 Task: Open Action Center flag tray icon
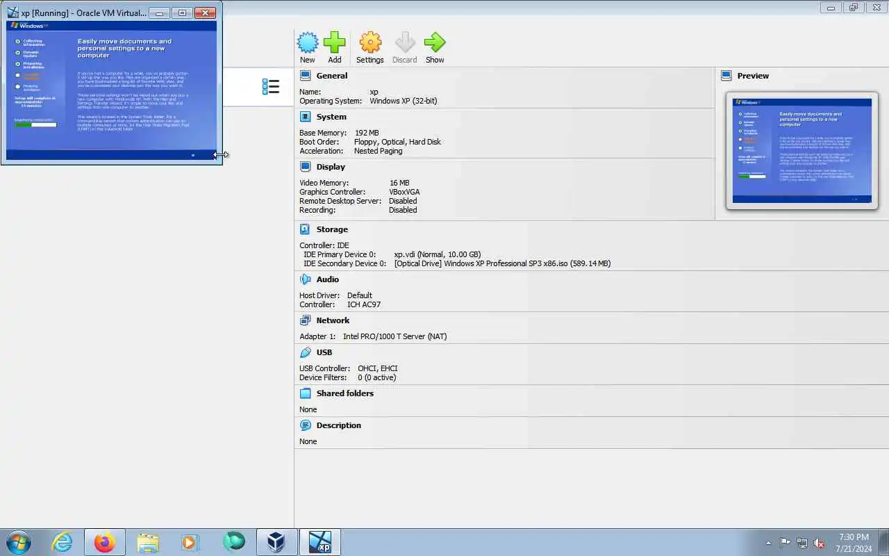(785, 543)
